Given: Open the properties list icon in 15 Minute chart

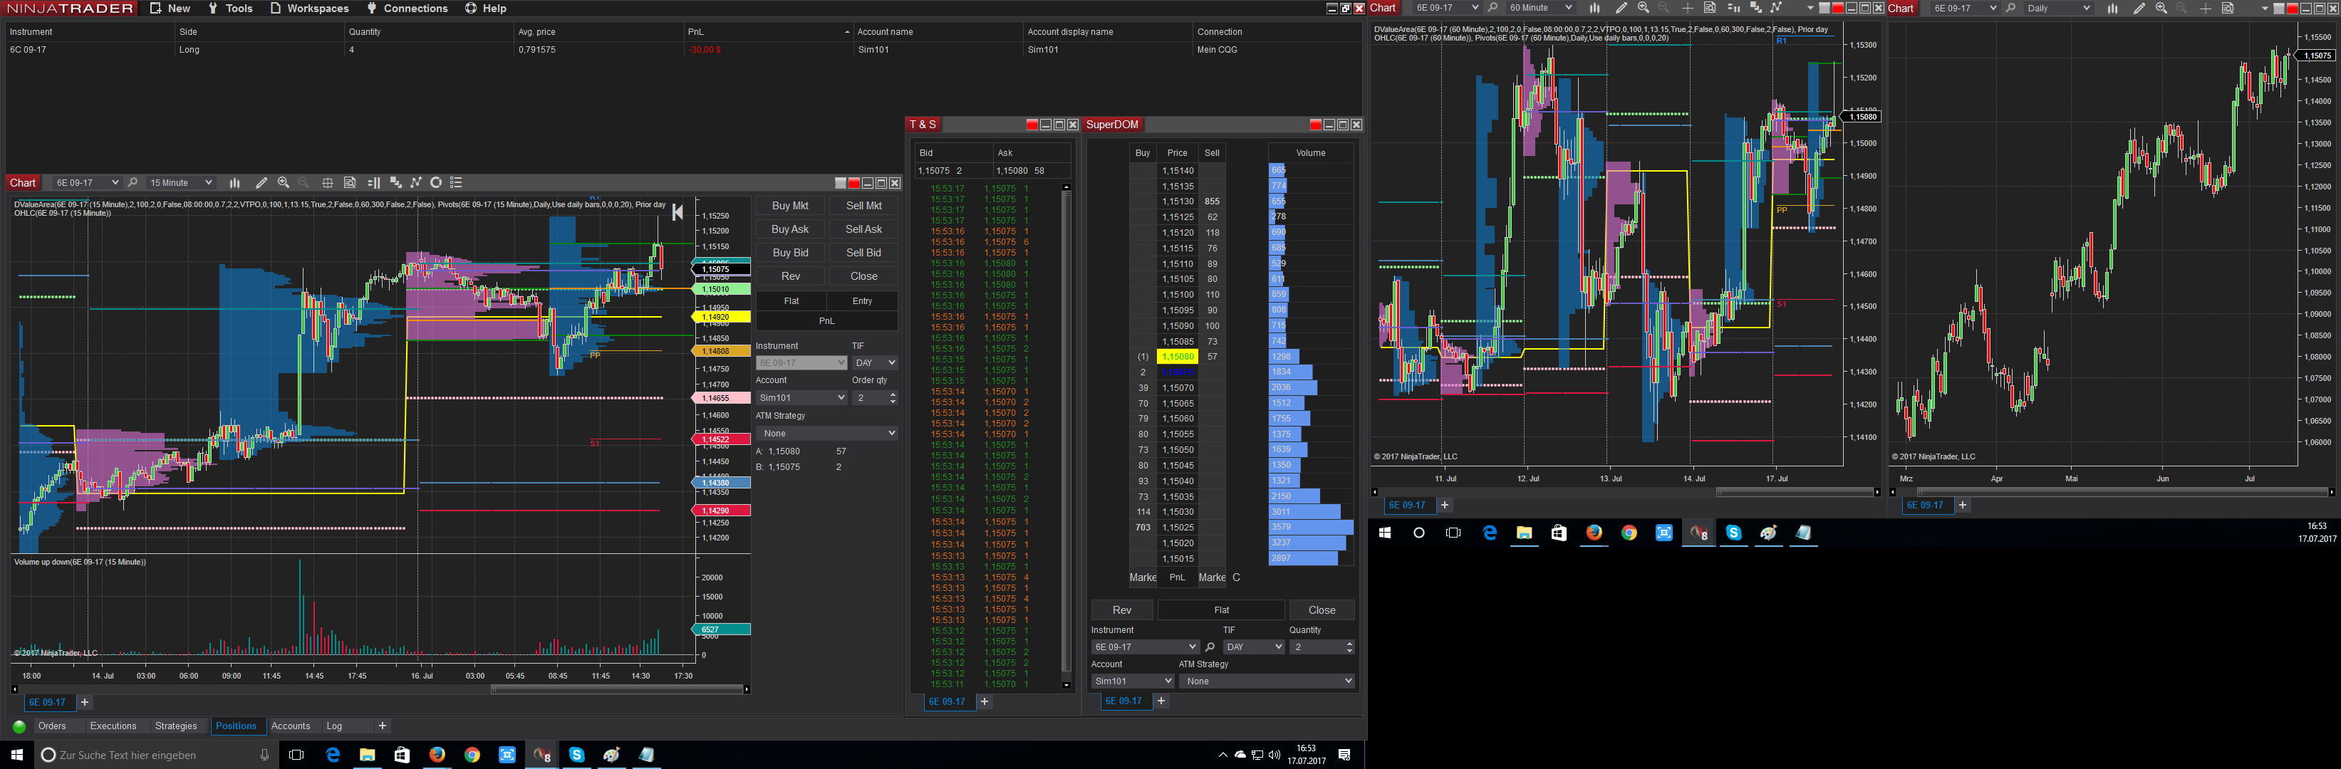Looking at the screenshot, I should pyautogui.click(x=456, y=184).
